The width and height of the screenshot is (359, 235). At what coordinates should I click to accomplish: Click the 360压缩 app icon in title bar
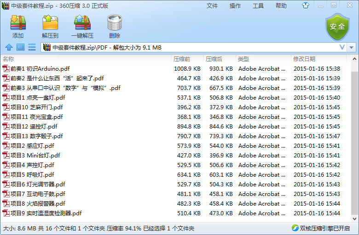(6, 6)
